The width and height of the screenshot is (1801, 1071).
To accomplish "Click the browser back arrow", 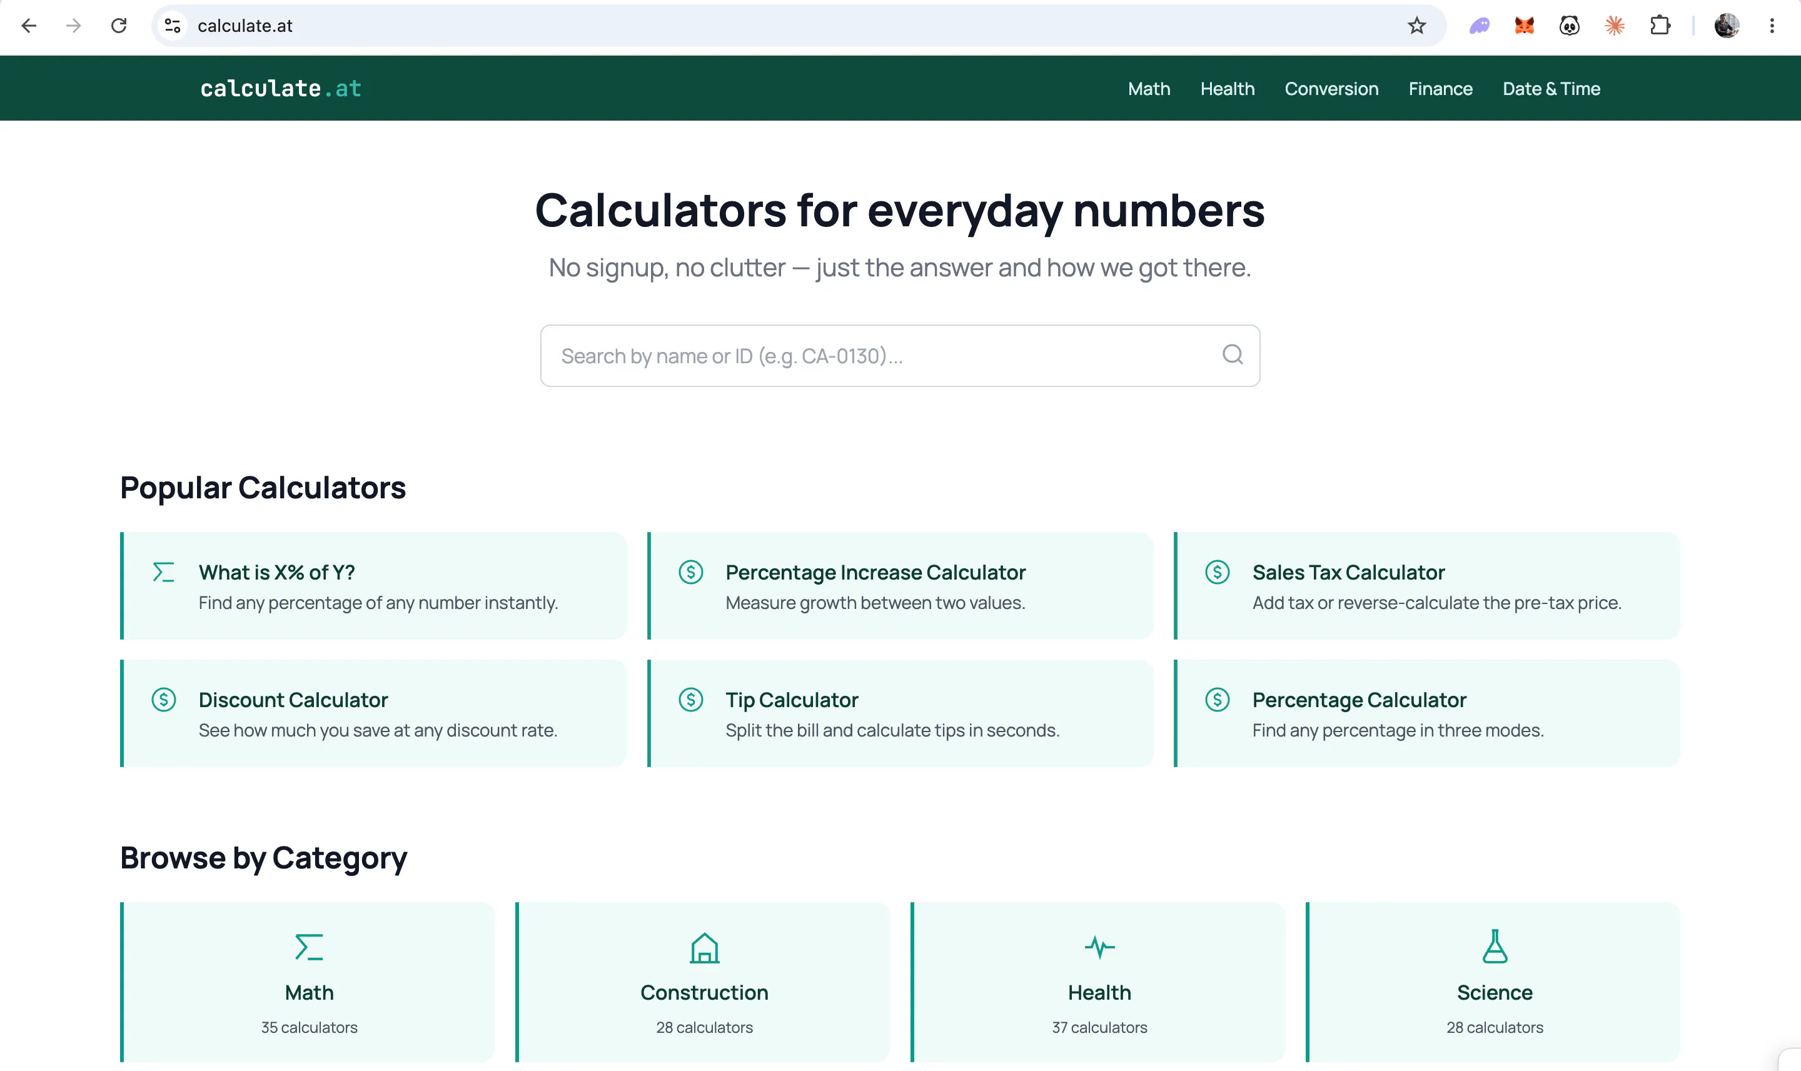I will coord(29,26).
